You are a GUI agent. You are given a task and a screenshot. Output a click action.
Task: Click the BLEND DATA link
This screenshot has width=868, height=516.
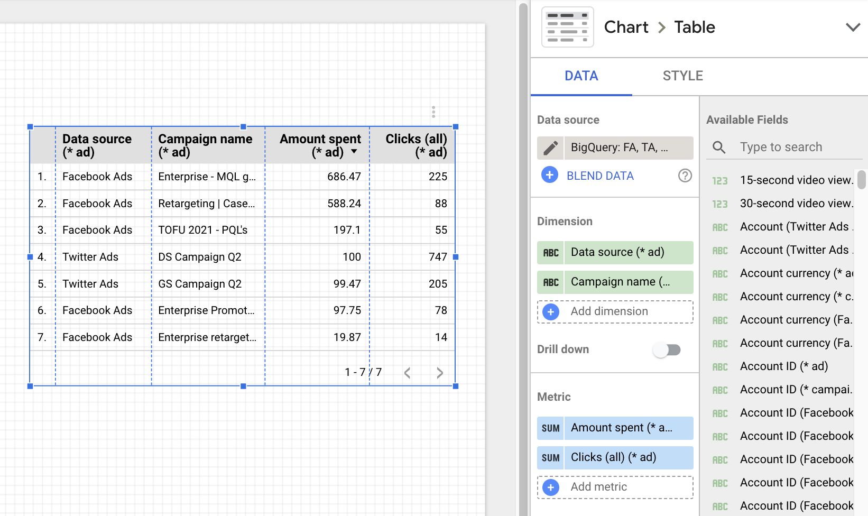[x=600, y=176]
